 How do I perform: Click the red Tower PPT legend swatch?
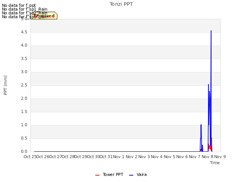(x=97, y=175)
